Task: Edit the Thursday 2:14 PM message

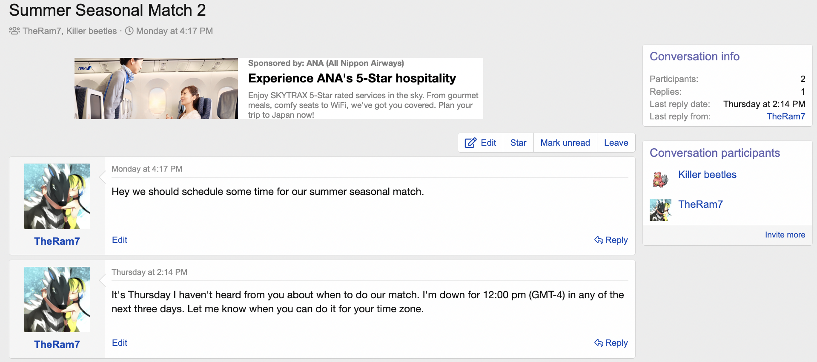Action: pos(120,343)
